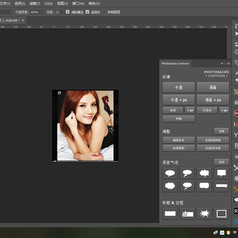
Task: Click the 卡通 < px button
Action: (178, 100)
